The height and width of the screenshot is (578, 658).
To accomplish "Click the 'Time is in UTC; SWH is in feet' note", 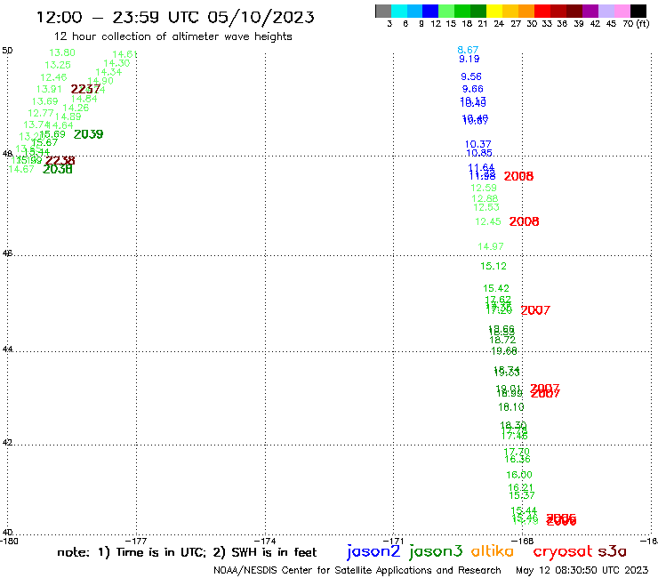I will (187, 552).
